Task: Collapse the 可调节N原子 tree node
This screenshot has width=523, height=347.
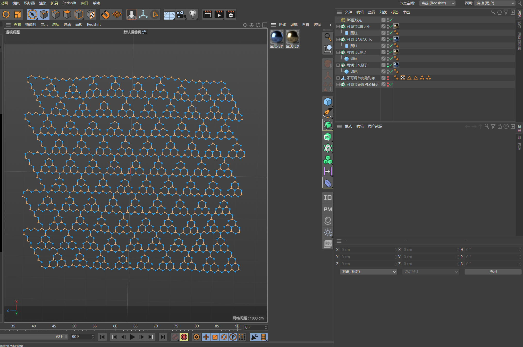Action: coord(338,65)
